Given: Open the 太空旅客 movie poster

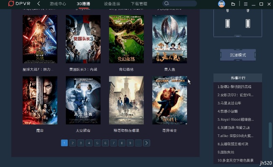Looking at the screenshot, I should 83,100.
